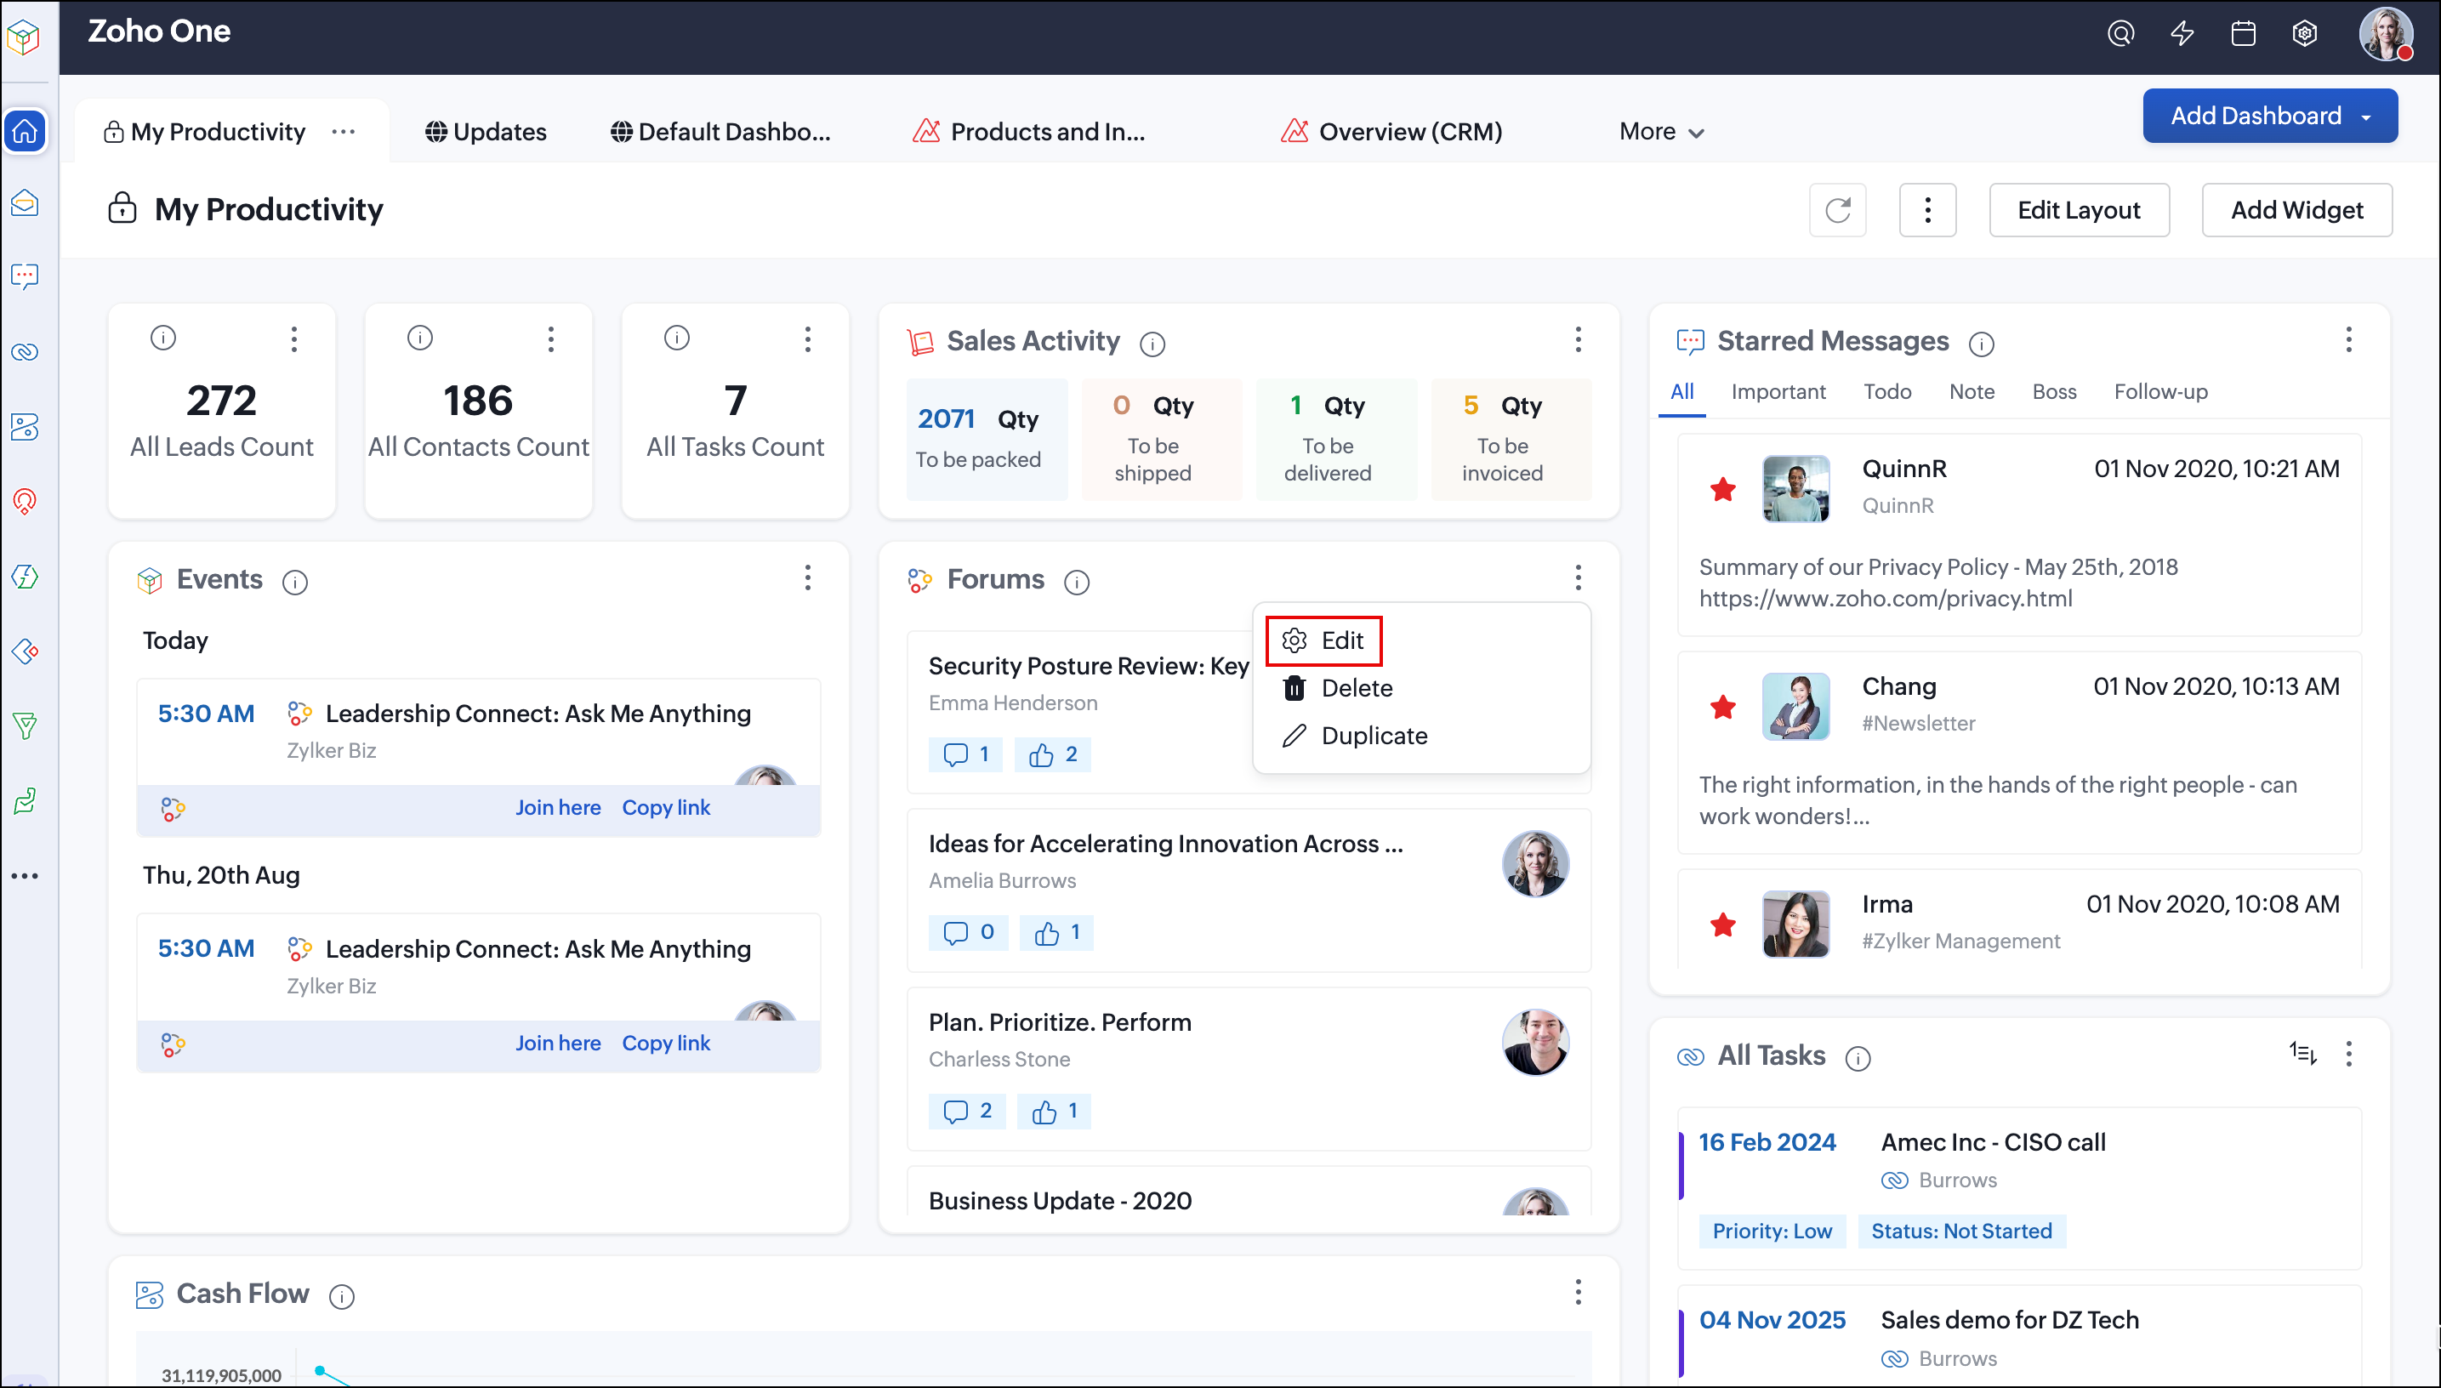Click the sidebar ellipsis for more apps

26,875
